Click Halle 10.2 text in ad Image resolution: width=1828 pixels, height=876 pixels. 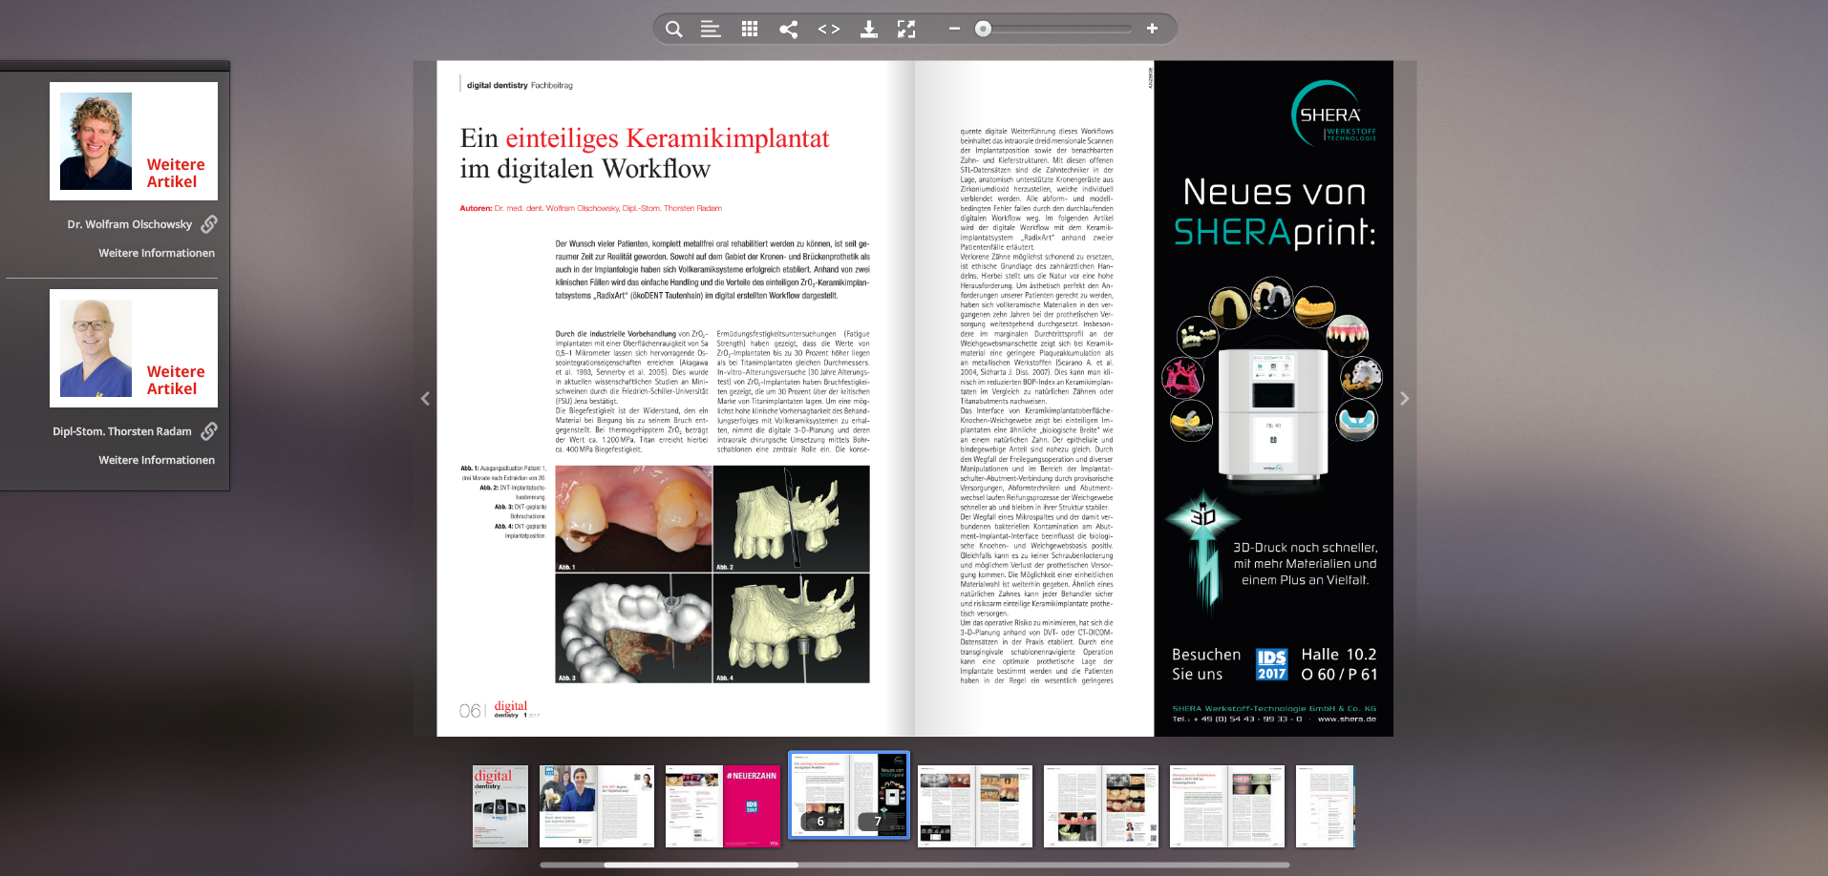coord(1339,655)
